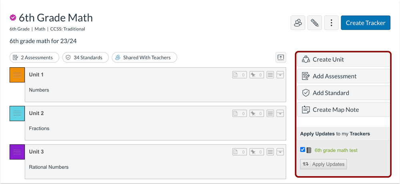Open the 34 Standards pill
The image size is (400, 184).
click(x=85, y=58)
